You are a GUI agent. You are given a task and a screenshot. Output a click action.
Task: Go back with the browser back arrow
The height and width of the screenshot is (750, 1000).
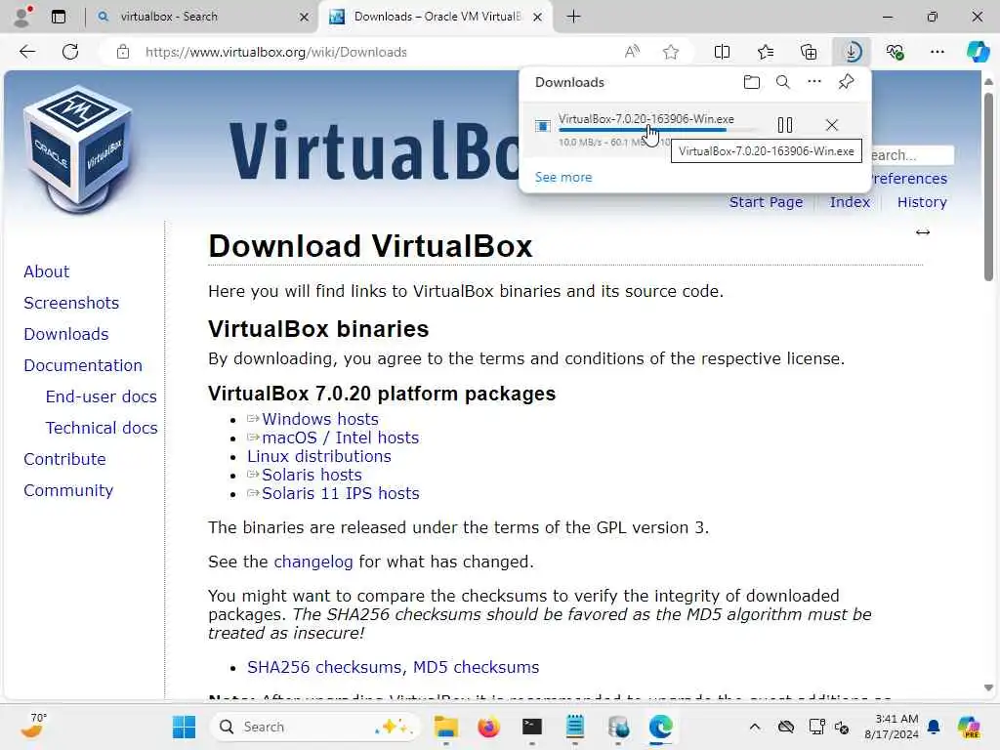coord(27,52)
